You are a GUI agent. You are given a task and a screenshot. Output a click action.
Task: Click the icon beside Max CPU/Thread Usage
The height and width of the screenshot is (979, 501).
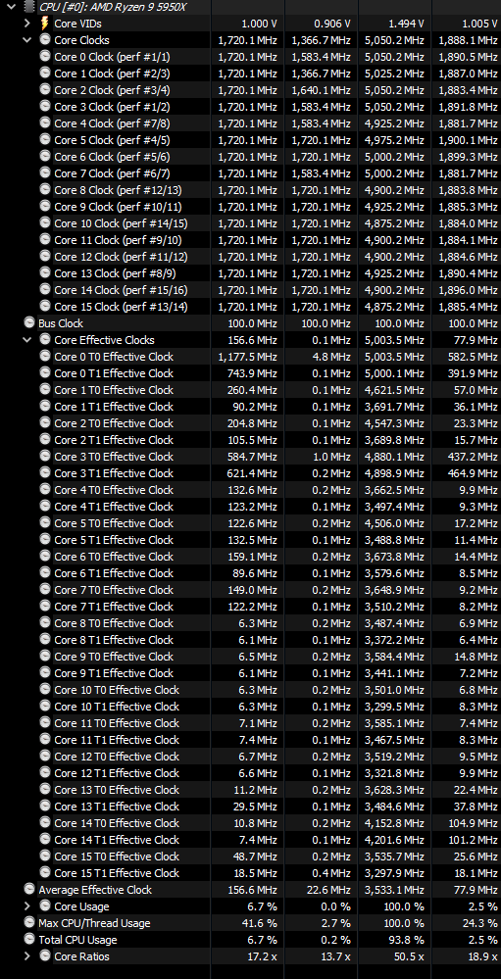28,921
